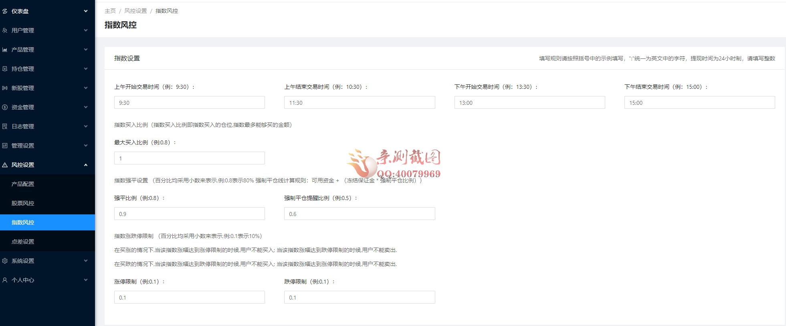Viewport: 786px width, 326px height.
Task: Expand the 新股管理 menu chevron
Action: pyautogui.click(x=86, y=88)
